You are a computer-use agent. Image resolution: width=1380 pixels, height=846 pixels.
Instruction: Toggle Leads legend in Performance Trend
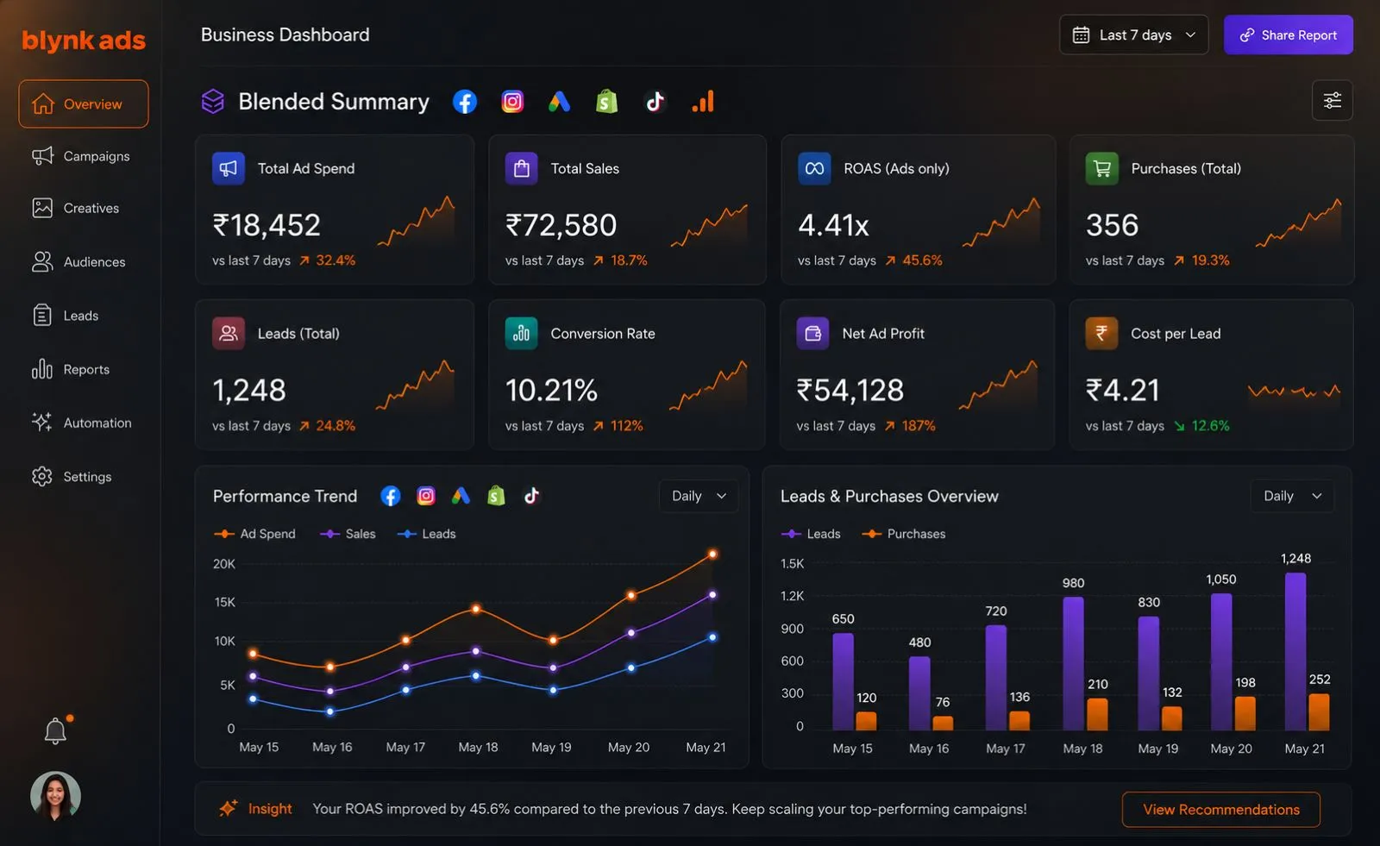[x=427, y=534]
